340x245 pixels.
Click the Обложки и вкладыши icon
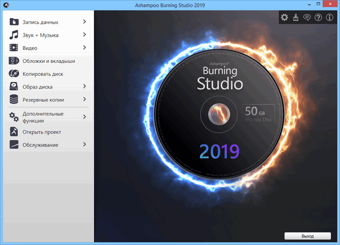point(14,61)
